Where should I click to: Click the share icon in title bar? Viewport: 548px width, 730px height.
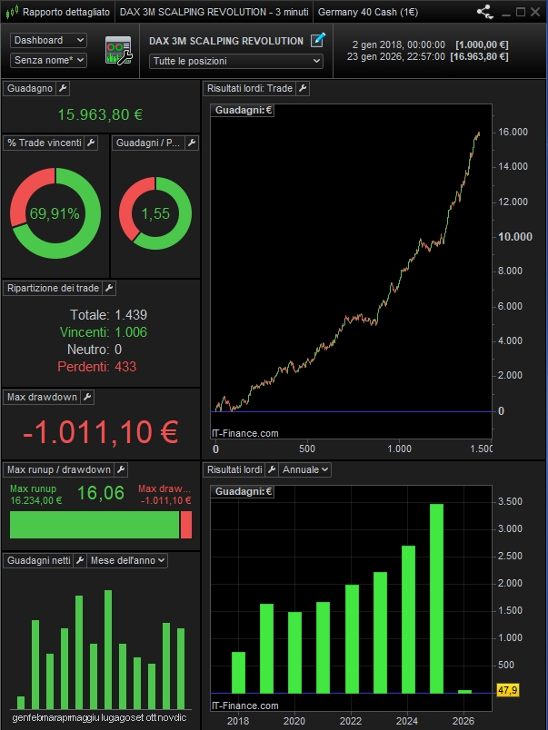click(x=483, y=13)
